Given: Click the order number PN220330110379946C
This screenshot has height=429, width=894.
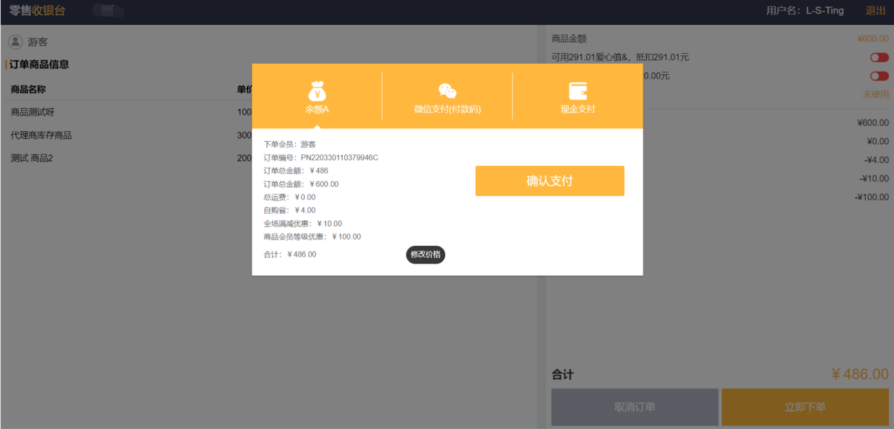Looking at the screenshot, I should [x=339, y=158].
